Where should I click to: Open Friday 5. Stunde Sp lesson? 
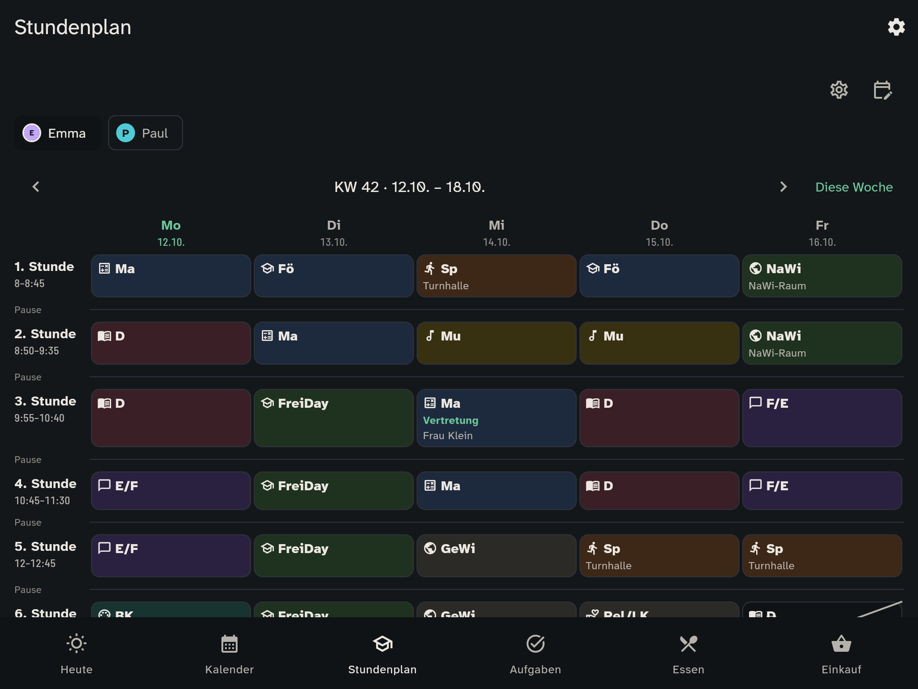click(822, 556)
